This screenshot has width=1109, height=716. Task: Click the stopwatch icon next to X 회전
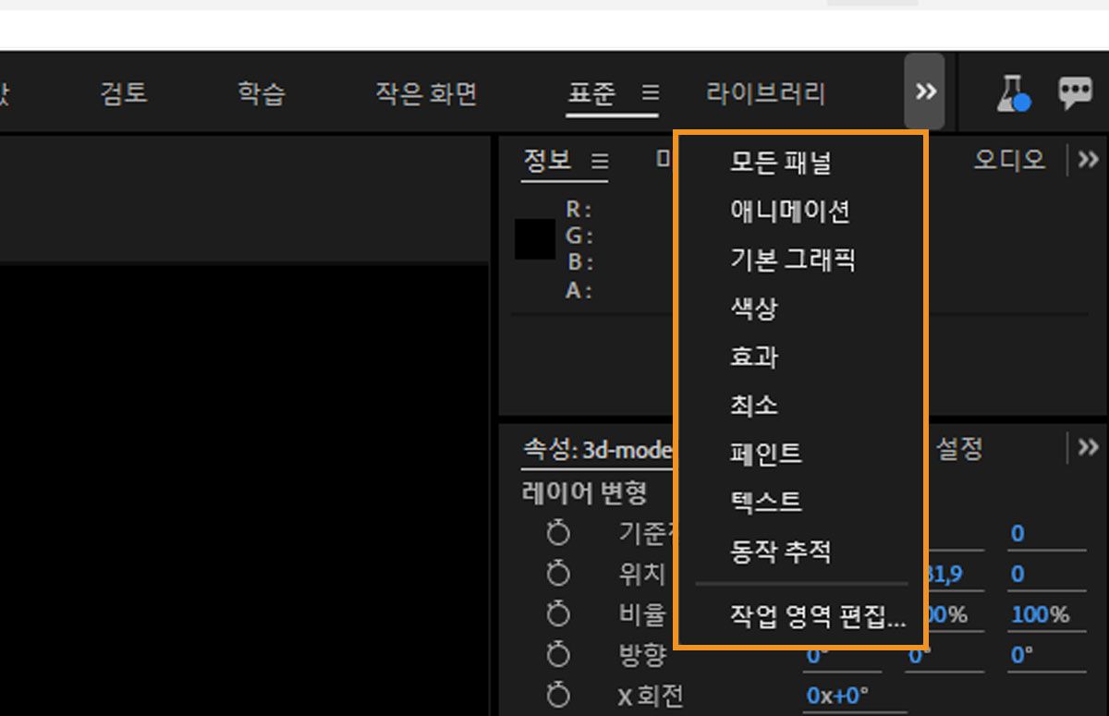click(x=557, y=694)
